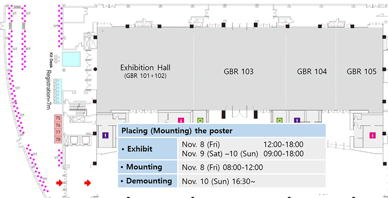
Task: Click the green icon right of GBR 103 doors
Action: point(279,120)
